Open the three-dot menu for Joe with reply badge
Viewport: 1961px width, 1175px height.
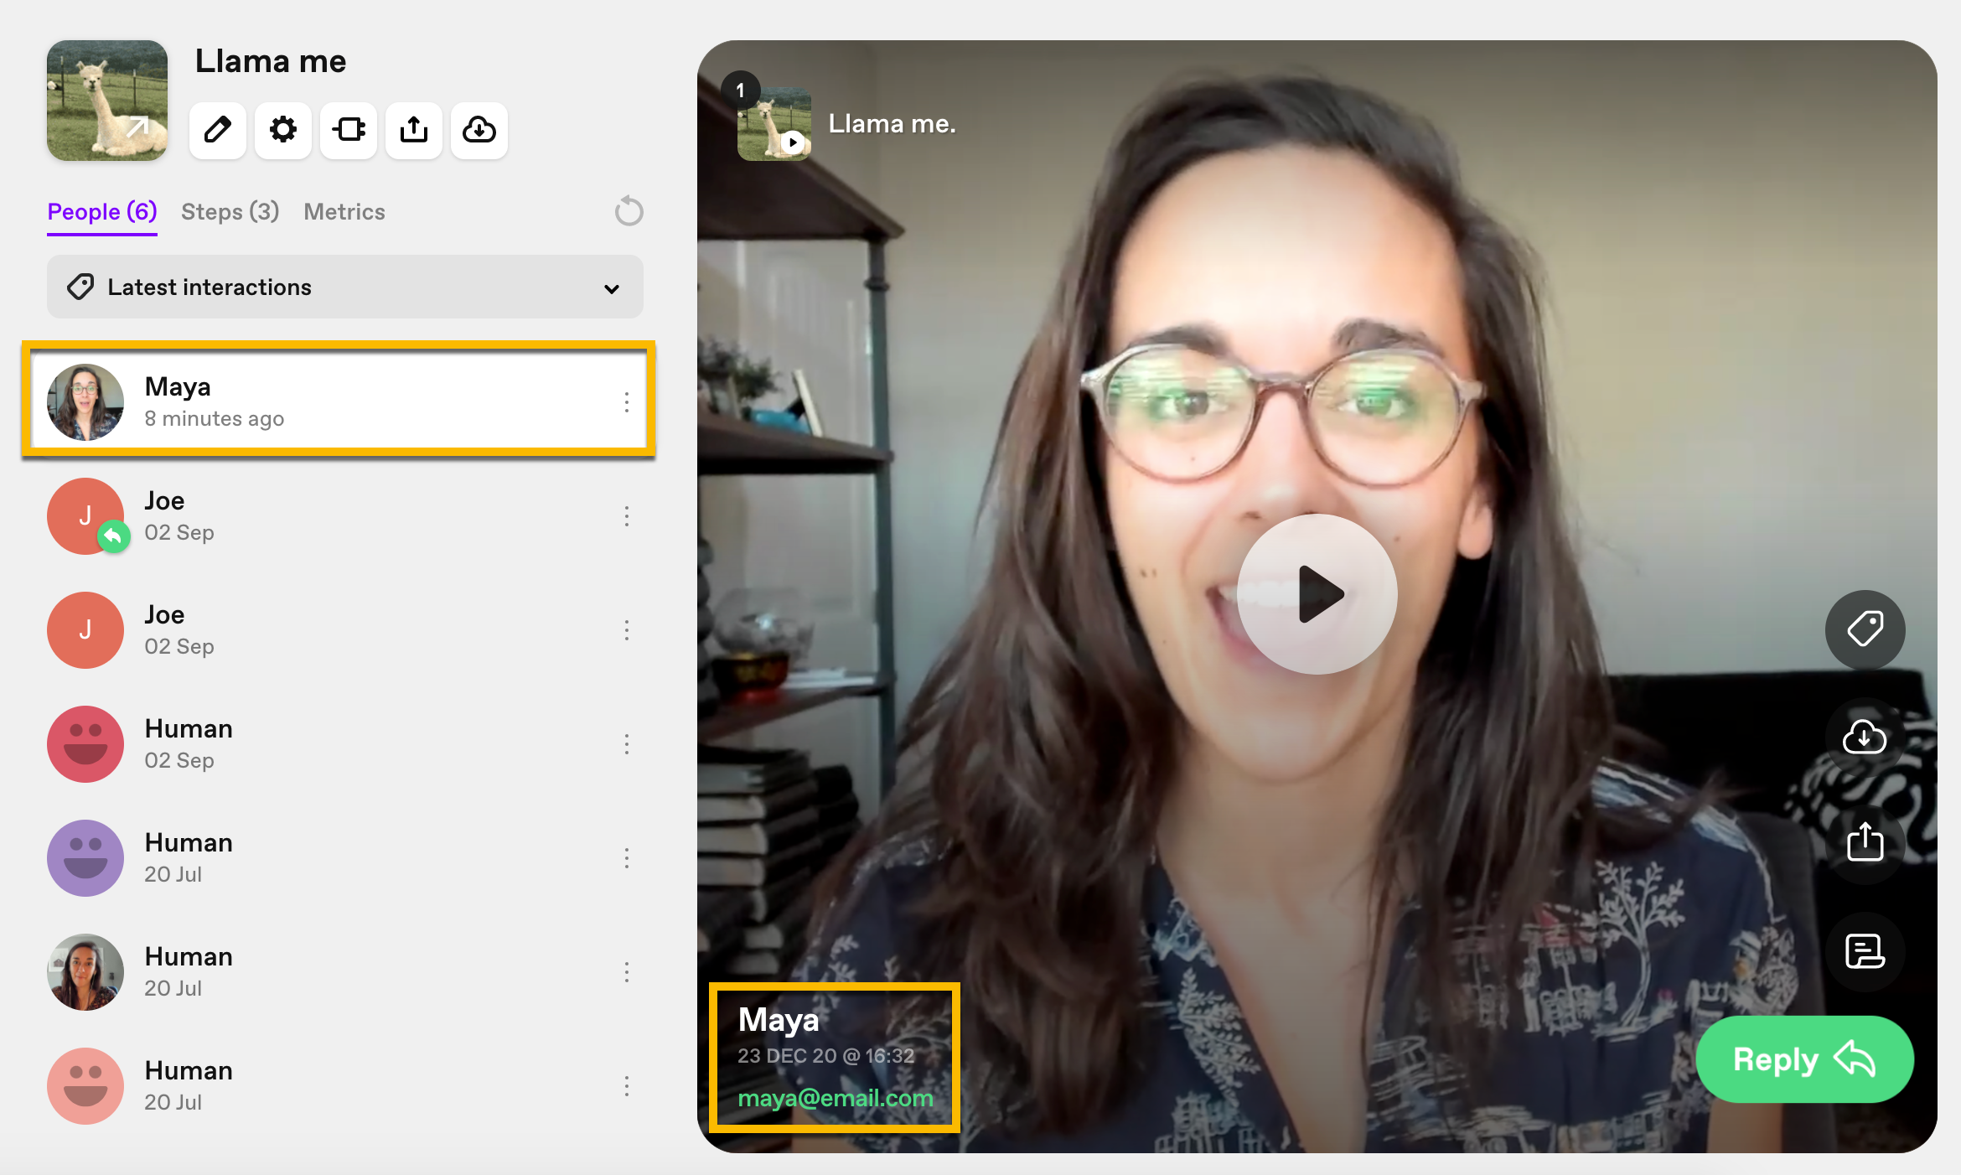[x=627, y=516]
